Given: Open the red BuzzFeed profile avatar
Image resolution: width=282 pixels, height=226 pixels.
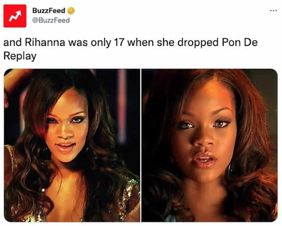Looking at the screenshot, I should click(x=15, y=16).
